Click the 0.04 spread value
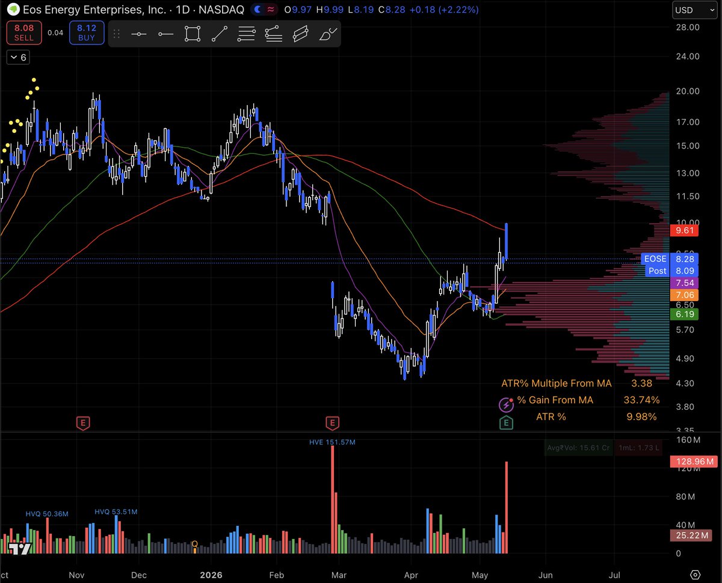This screenshot has width=722, height=583. coord(55,32)
